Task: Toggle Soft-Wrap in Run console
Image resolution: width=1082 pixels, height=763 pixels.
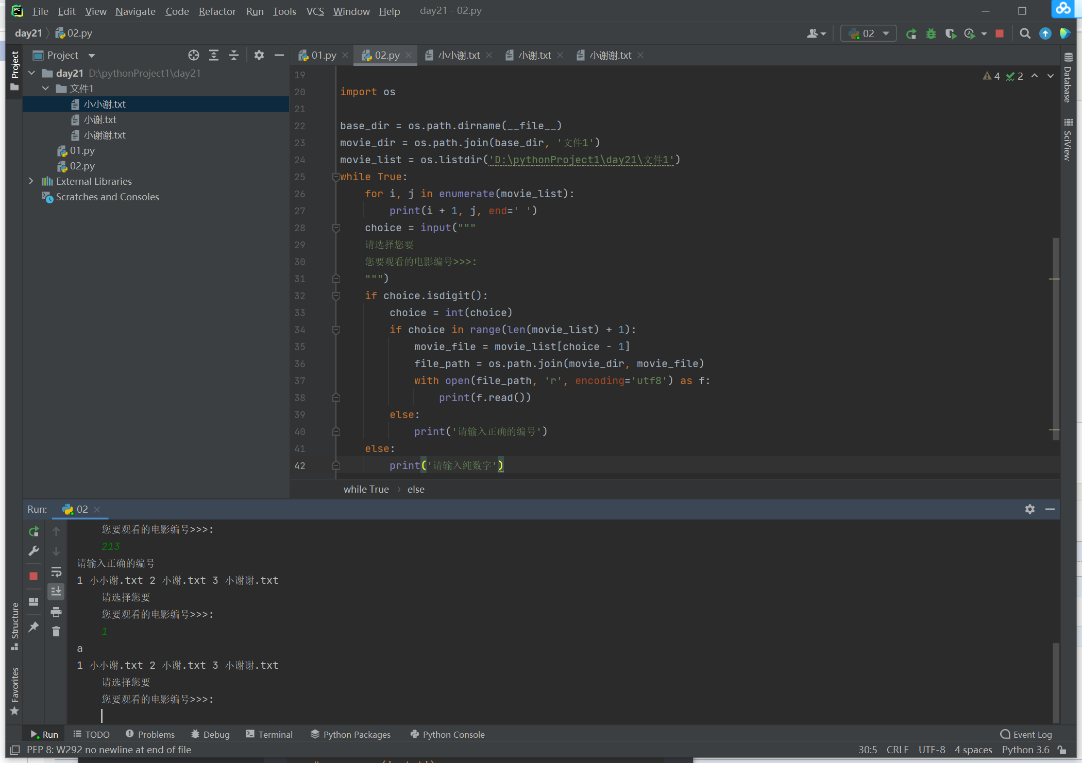Action: [56, 572]
